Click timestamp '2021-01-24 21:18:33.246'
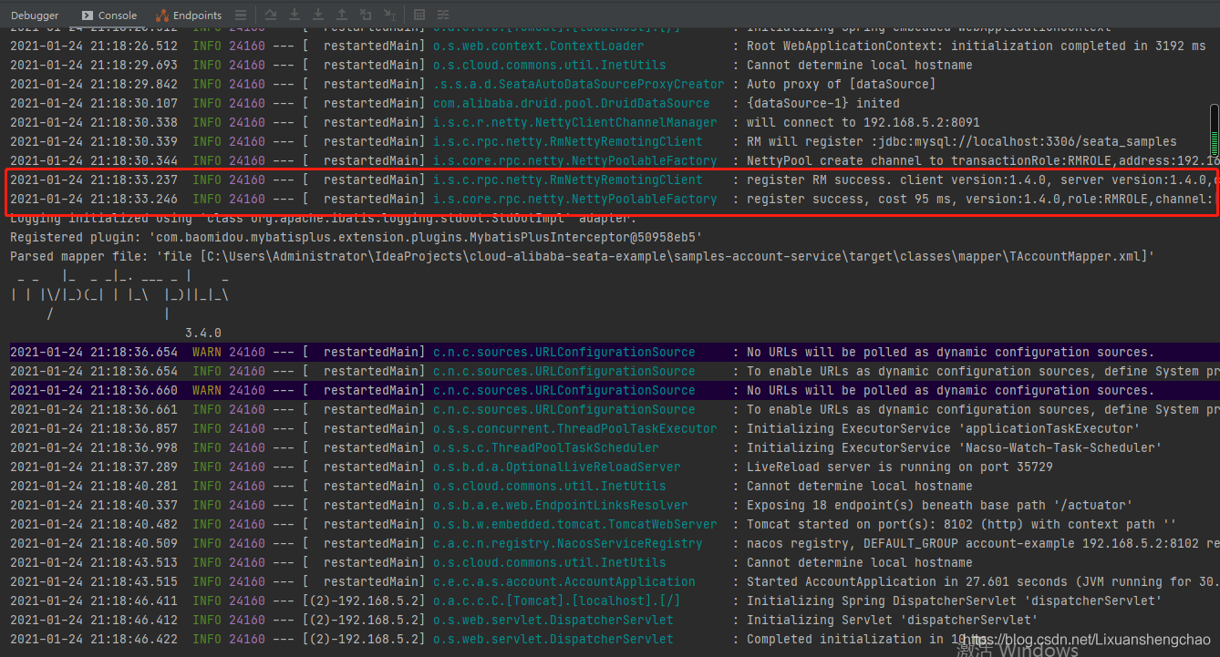The image size is (1220, 657). (x=94, y=199)
